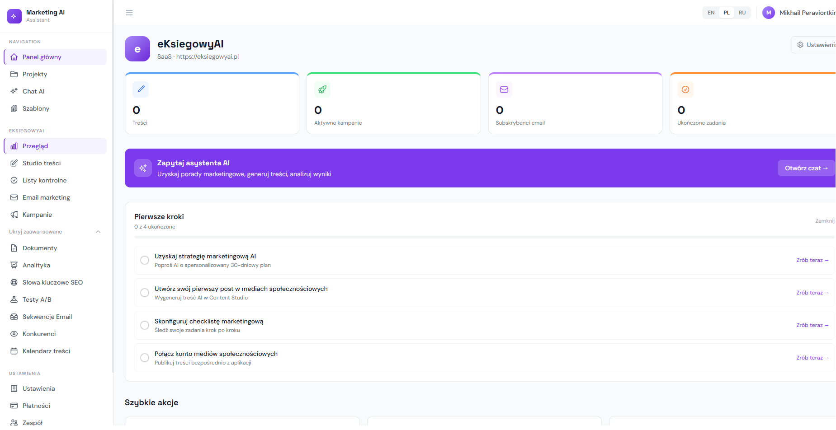Click the user avatar M icon
Viewport: 836px width, 430px height.
769,13
